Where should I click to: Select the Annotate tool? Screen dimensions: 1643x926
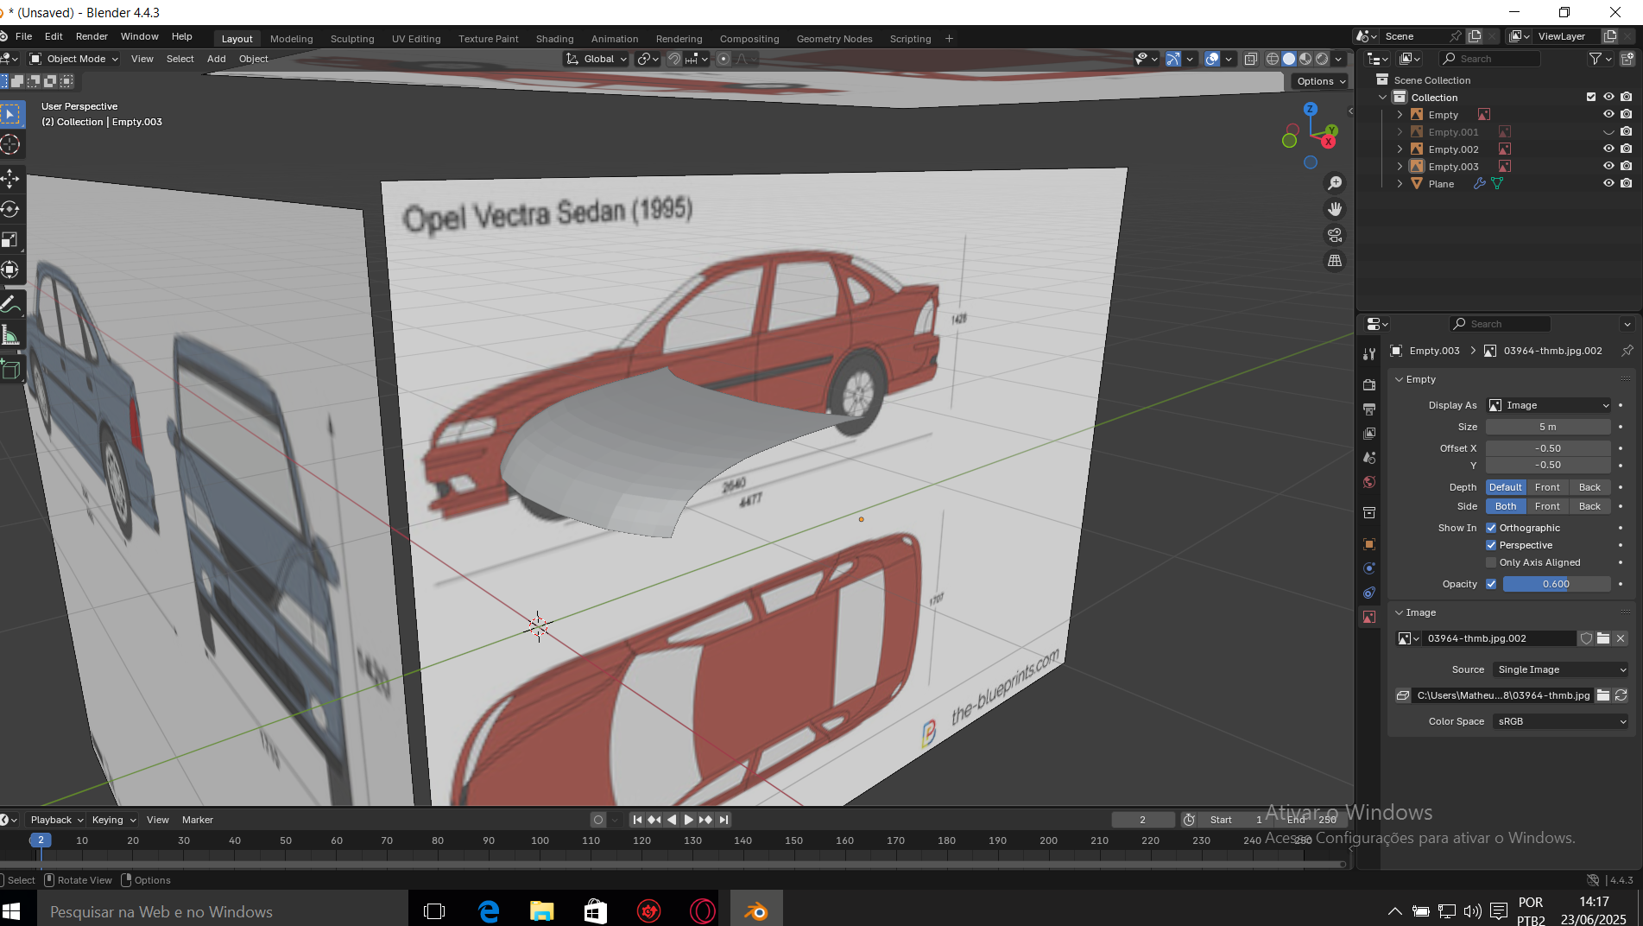pyautogui.click(x=10, y=304)
